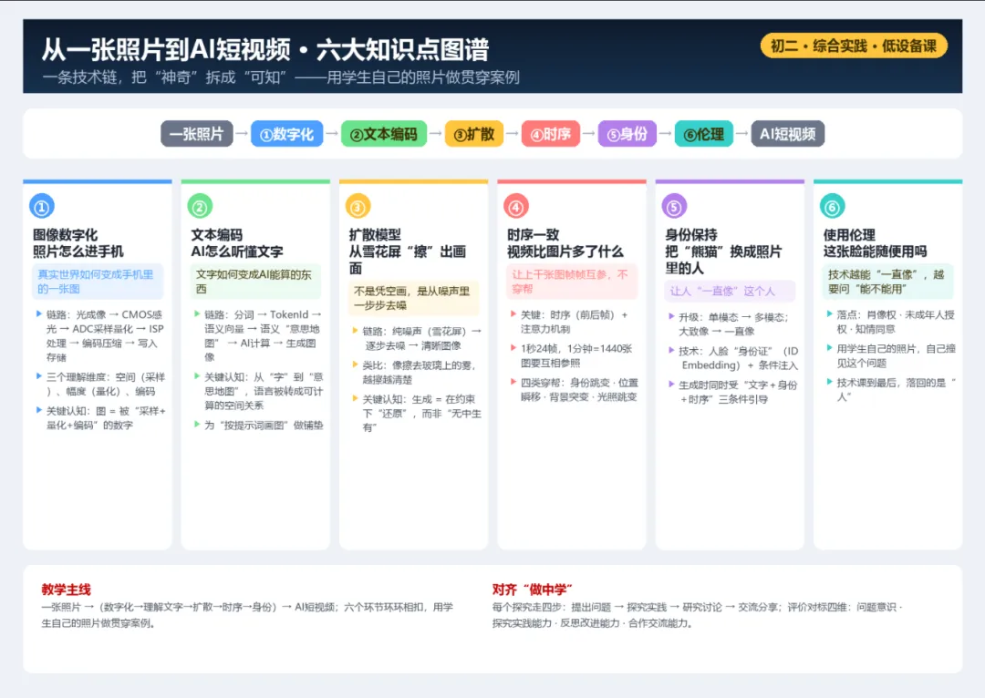
Task: Click bullet 类比: 像擦去玻璃上的雾
Action: pyautogui.click(x=419, y=372)
